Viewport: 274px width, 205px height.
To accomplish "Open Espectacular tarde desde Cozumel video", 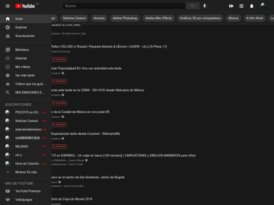I will 86,134.
